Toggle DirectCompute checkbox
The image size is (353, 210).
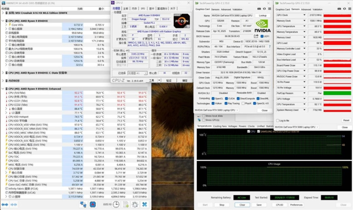[x=238, y=99]
